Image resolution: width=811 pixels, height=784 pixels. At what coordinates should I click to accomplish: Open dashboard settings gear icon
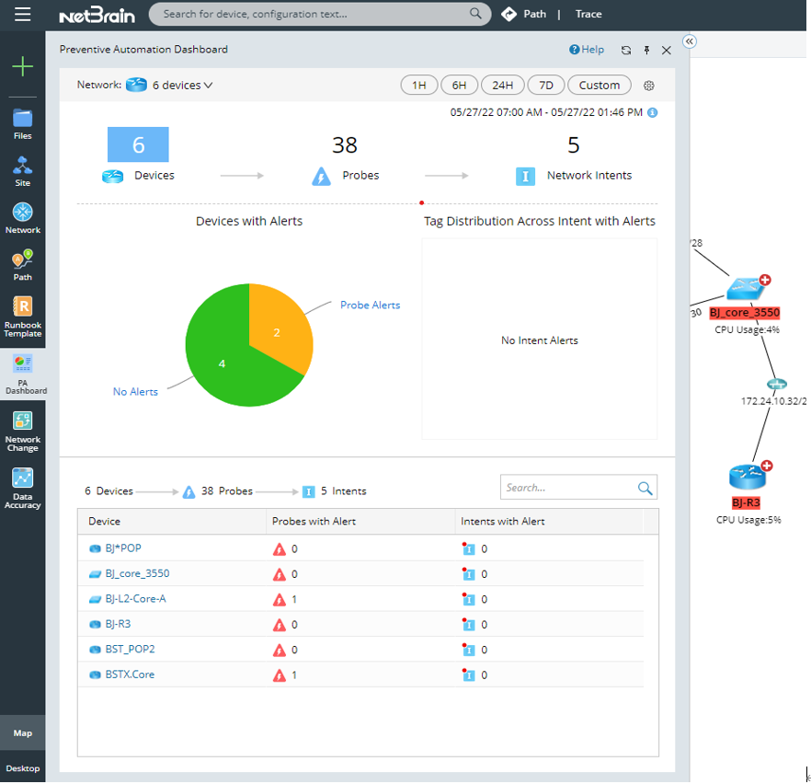point(648,86)
